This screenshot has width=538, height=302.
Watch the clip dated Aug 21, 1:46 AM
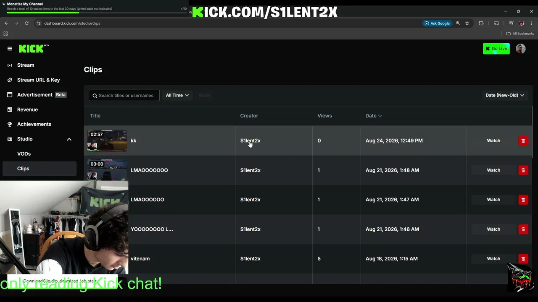(493, 229)
